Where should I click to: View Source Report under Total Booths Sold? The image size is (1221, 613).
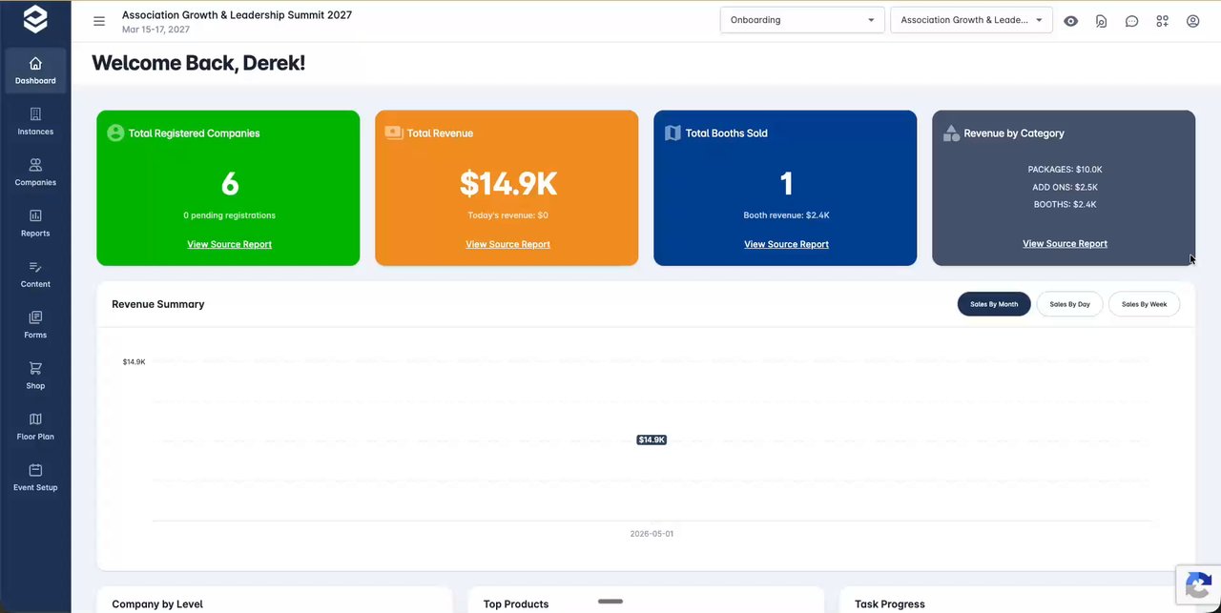[x=786, y=244]
